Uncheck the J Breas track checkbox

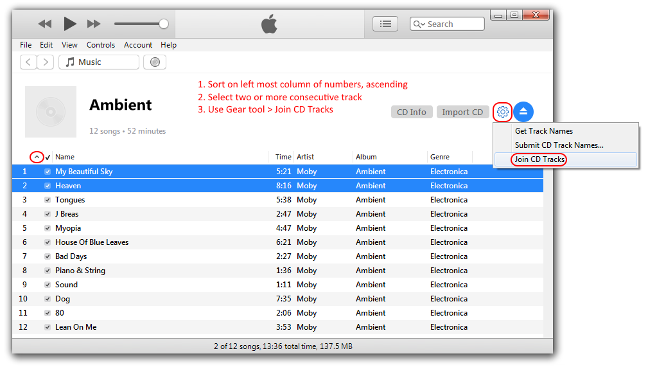click(x=48, y=214)
